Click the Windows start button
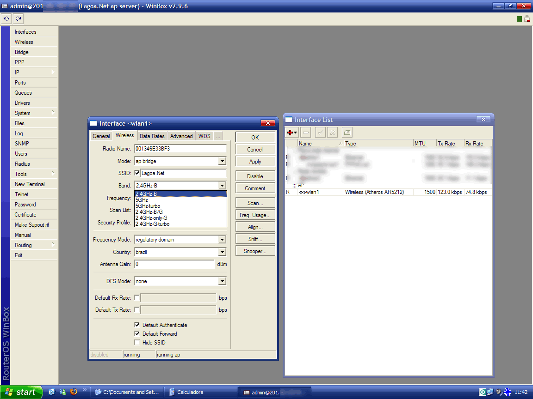Viewport: 533px width, 399px height. [x=21, y=392]
